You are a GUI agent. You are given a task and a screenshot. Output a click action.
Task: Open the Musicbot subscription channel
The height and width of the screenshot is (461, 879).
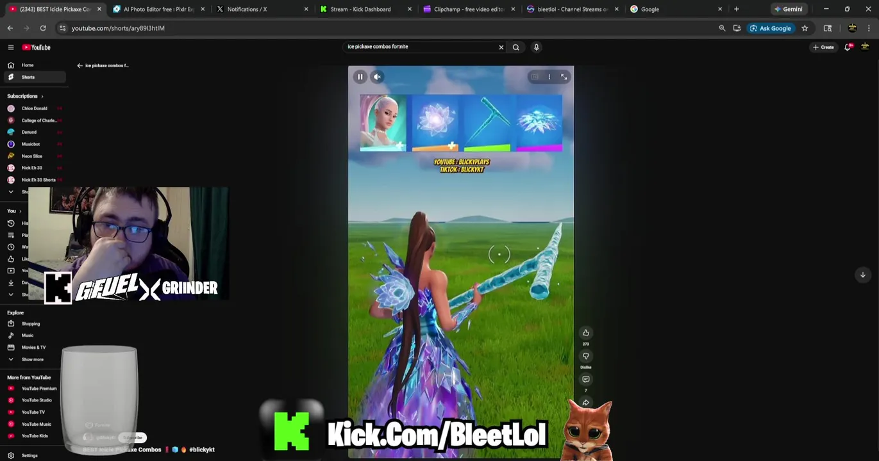point(34,144)
